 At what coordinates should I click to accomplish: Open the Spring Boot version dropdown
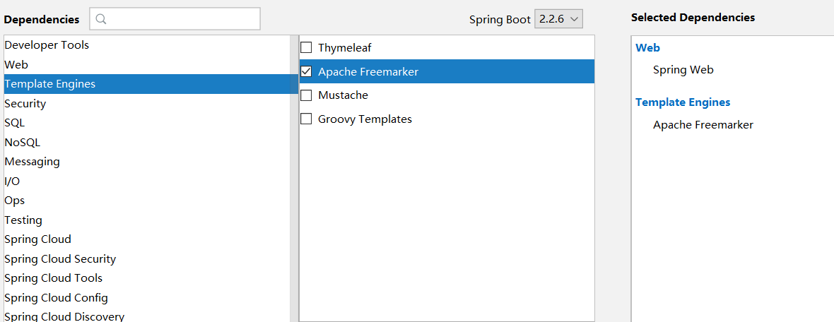[558, 19]
